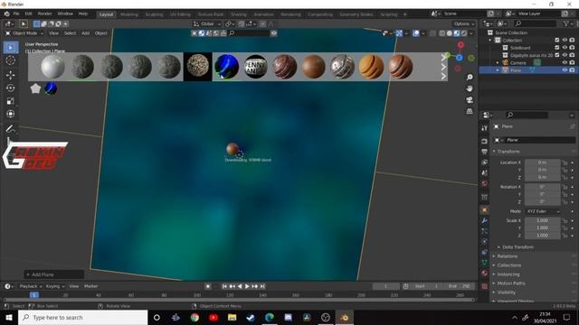The image size is (579, 325).
Task: Open the Playback timeline menu
Action: pyautogui.click(x=30, y=286)
